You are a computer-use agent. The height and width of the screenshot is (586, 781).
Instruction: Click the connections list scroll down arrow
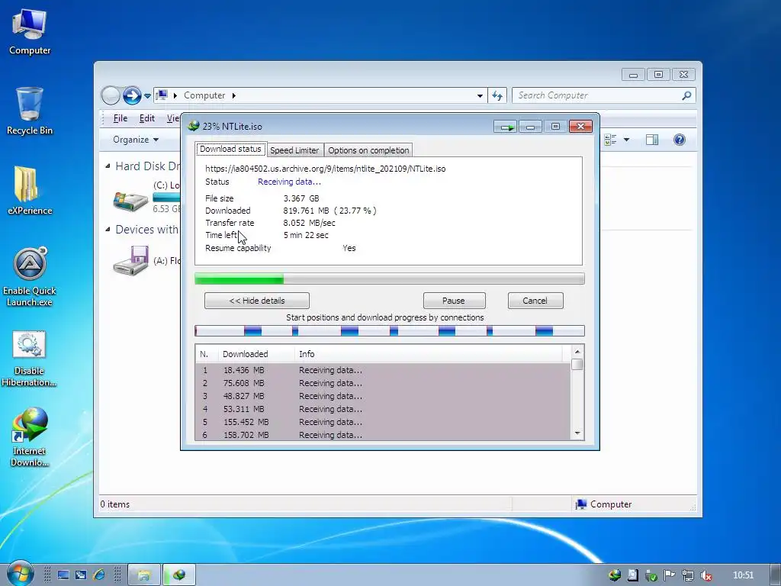(577, 433)
